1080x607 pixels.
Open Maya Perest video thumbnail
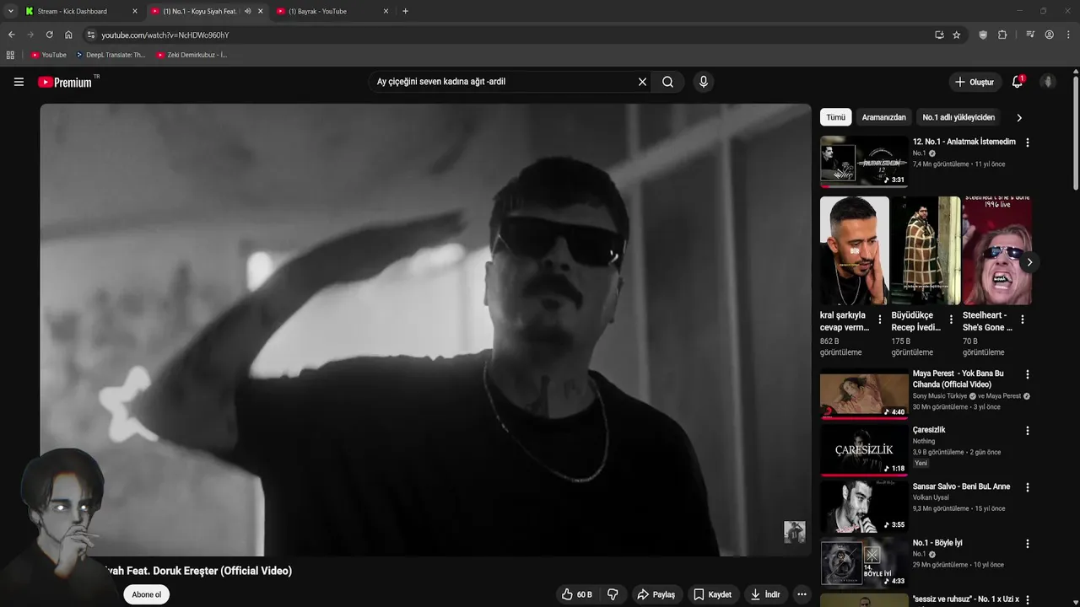[864, 393]
